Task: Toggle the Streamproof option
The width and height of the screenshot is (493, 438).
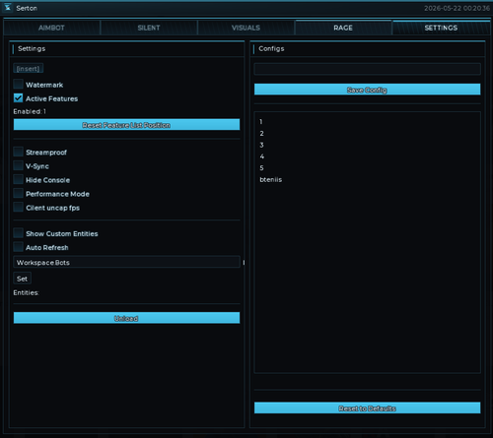Action: (x=19, y=152)
